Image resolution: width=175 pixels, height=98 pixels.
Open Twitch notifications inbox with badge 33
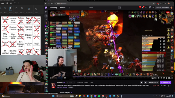click(x=139, y=8)
